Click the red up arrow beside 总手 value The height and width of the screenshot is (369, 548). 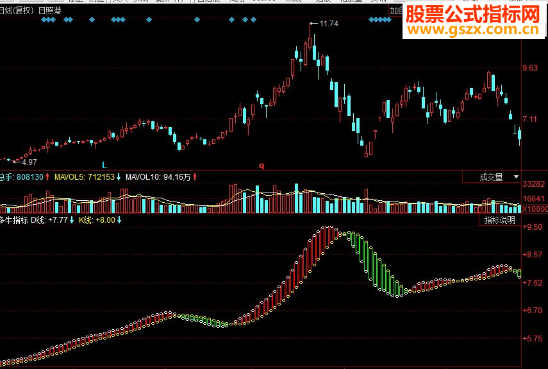click(47, 177)
